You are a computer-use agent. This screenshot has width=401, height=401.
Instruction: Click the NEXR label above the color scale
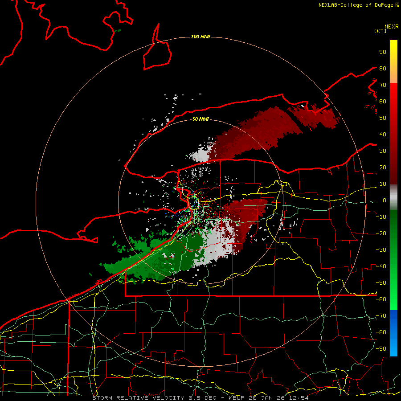point(392,27)
